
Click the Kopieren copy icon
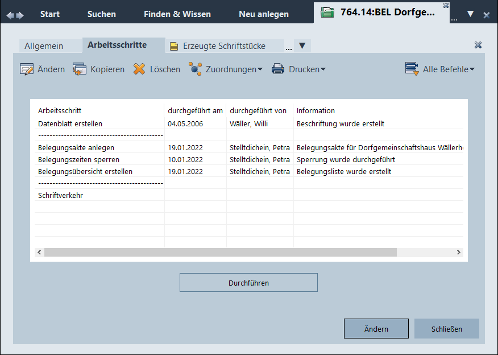point(80,69)
